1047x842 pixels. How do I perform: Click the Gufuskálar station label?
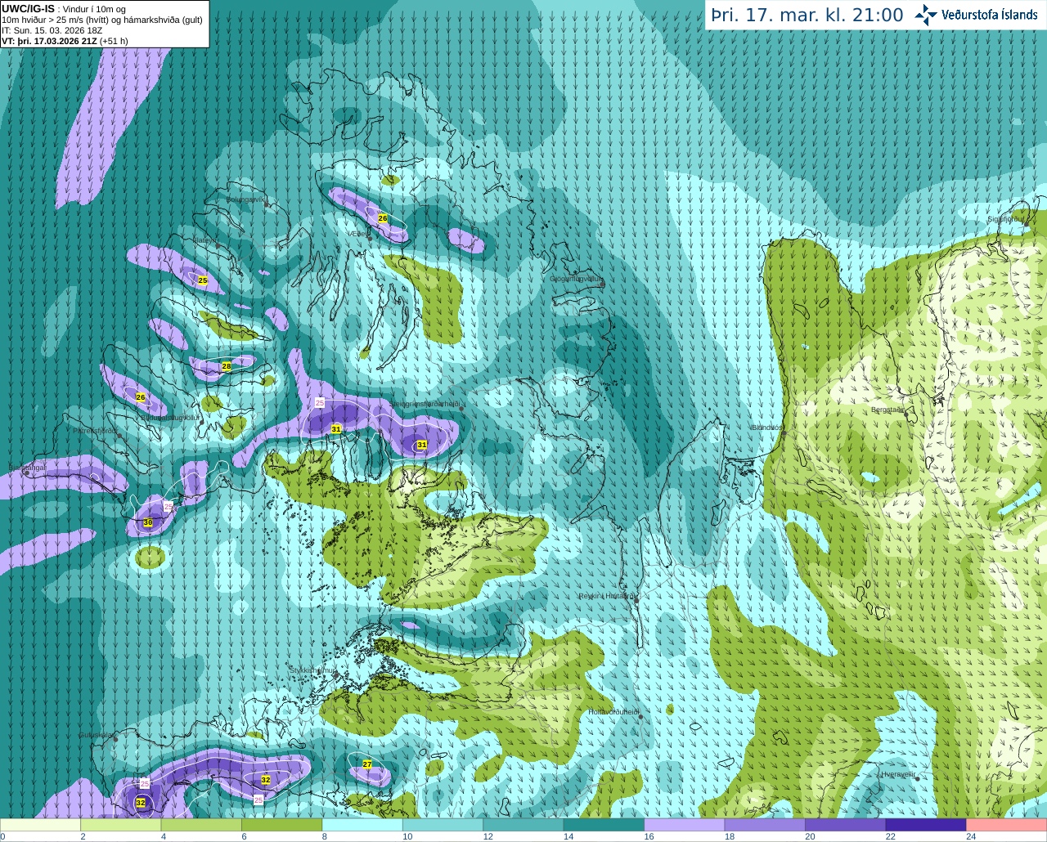click(x=97, y=735)
